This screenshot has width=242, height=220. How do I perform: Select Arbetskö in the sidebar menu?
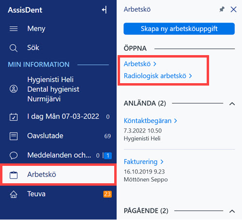click(58, 175)
